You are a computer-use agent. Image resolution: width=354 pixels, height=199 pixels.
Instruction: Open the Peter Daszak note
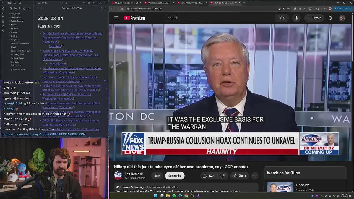(16, 66)
